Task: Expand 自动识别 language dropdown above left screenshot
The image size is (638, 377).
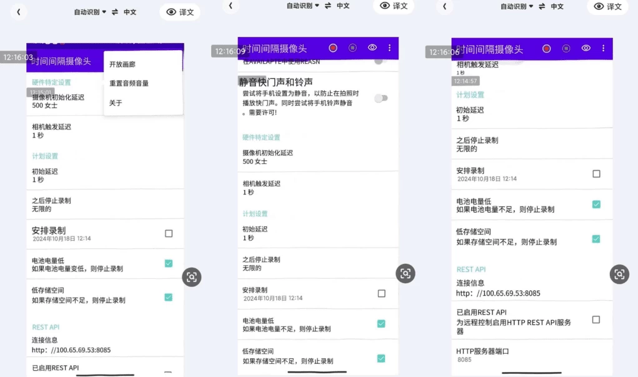Action: pyautogui.click(x=89, y=12)
